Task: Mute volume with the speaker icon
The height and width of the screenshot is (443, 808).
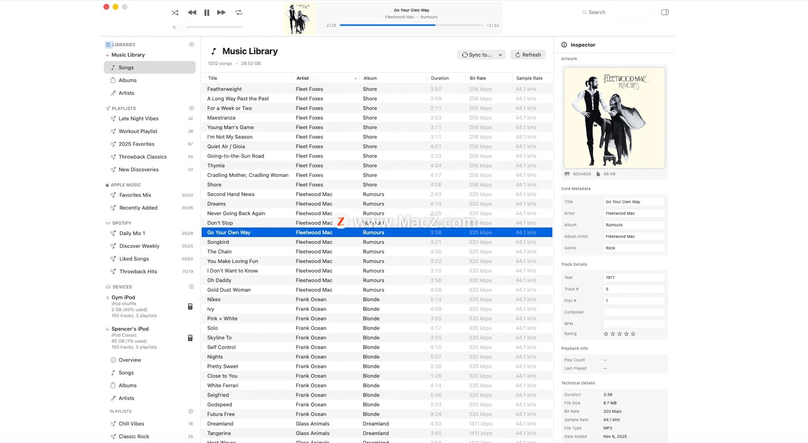Action: pos(174,27)
